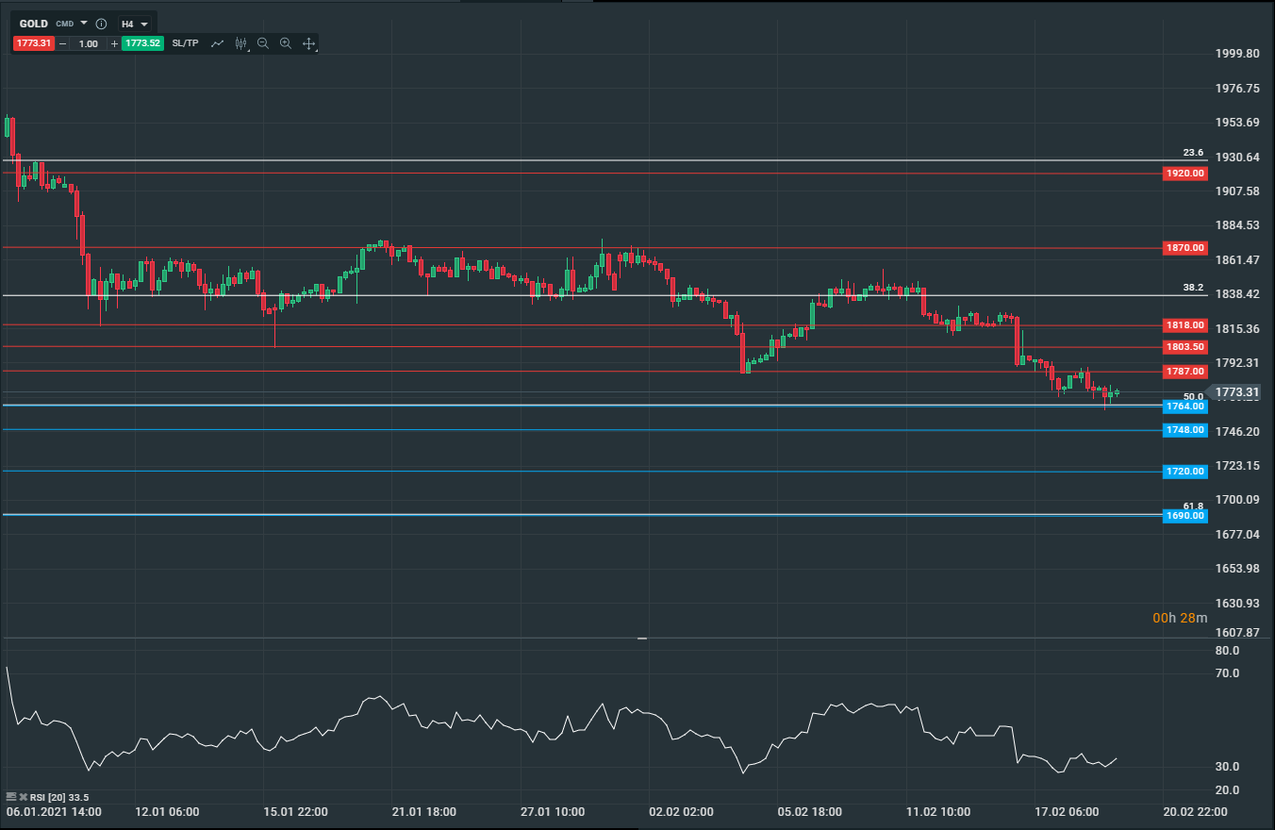Open the candlestick chart type selector
The width and height of the screenshot is (1275, 830).
pyautogui.click(x=240, y=43)
